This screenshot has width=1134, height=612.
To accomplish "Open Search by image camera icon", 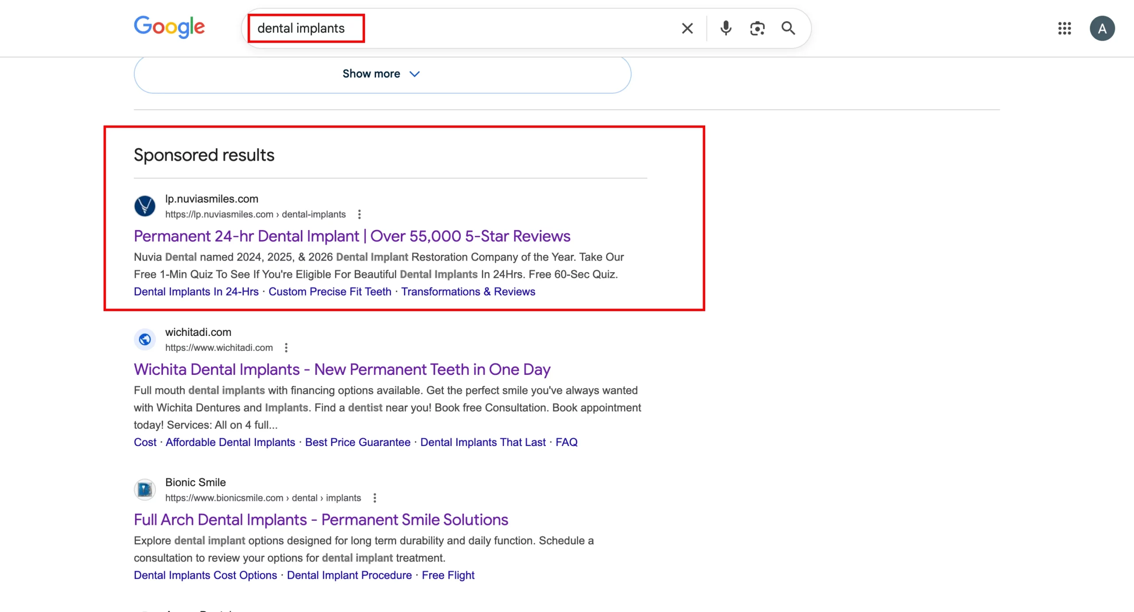I will click(757, 28).
